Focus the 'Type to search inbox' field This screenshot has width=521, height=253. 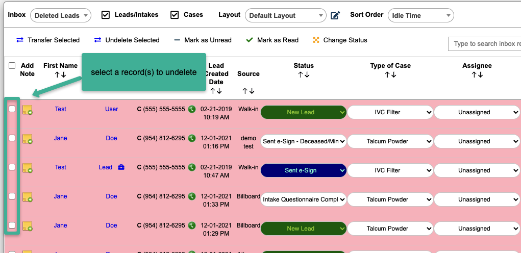484,44
